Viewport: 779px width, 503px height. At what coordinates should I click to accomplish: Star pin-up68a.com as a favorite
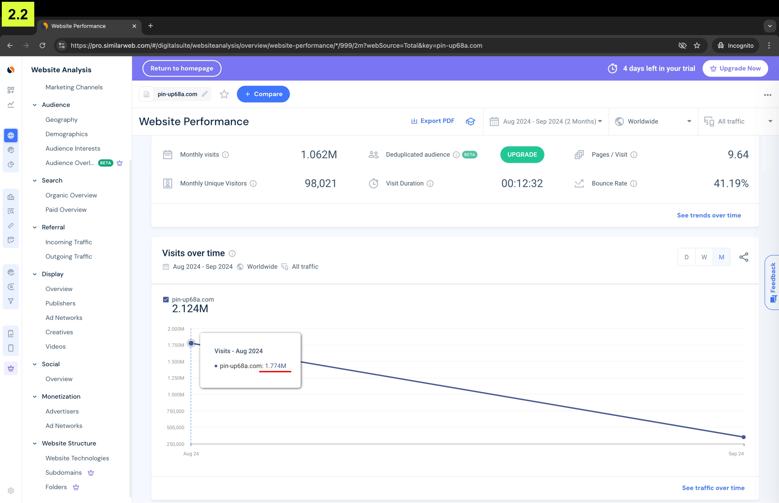click(x=224, y=94)
